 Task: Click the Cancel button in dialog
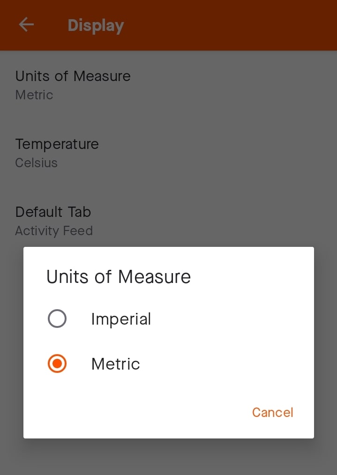pyautogui.click(x=272, y=412)
